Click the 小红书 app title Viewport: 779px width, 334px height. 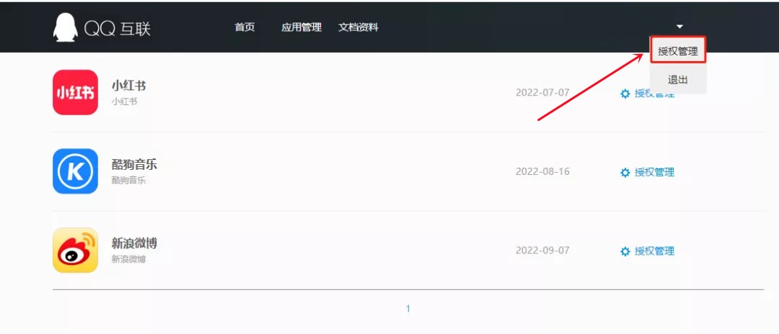coord(128,86)
